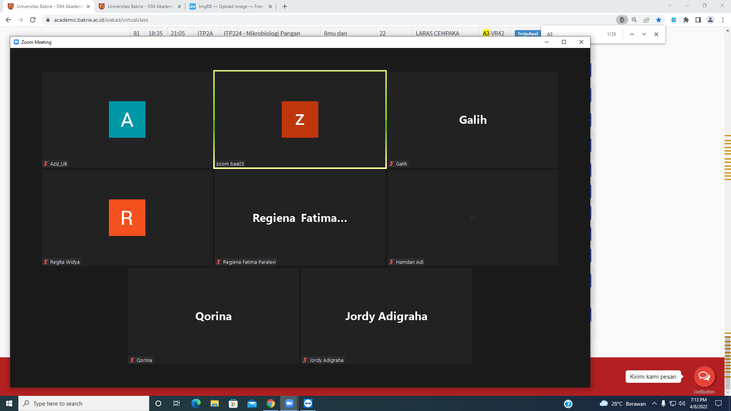Click the muted mic icon beside Regita Widya
The height and width of the screenshot is (411, 731).
[46, 262]
